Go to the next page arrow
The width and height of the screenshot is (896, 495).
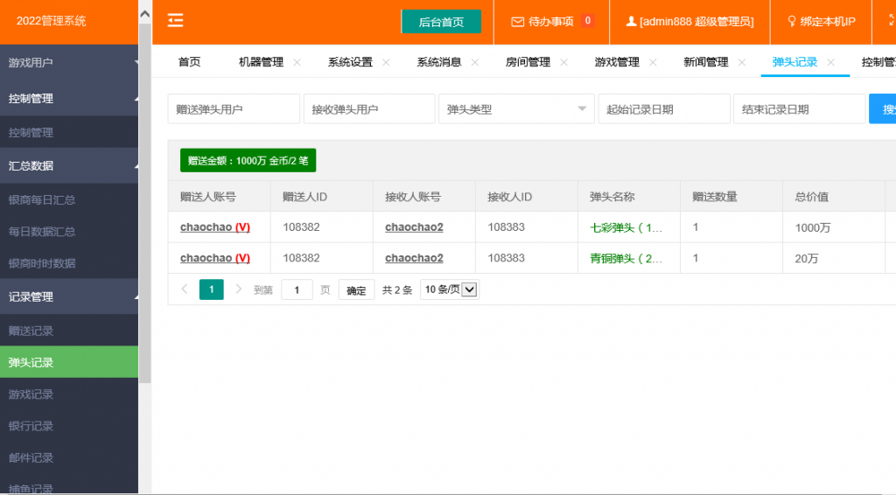tap(238, 289)
